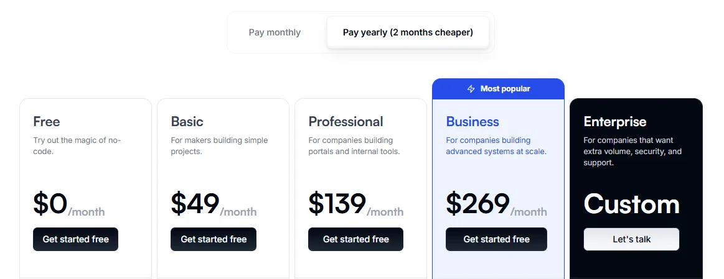Image resolution: width=724 pixels, height=279 pixels.
Task: Click the Custom price text
Action: tap(632, 204)
